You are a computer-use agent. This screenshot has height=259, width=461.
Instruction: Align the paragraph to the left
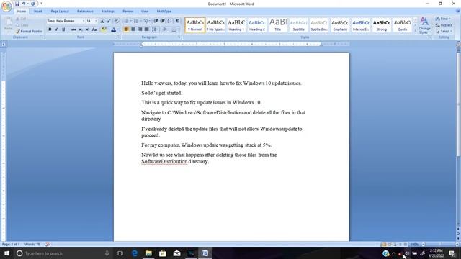pyautogui.click(x=127, y=29)
